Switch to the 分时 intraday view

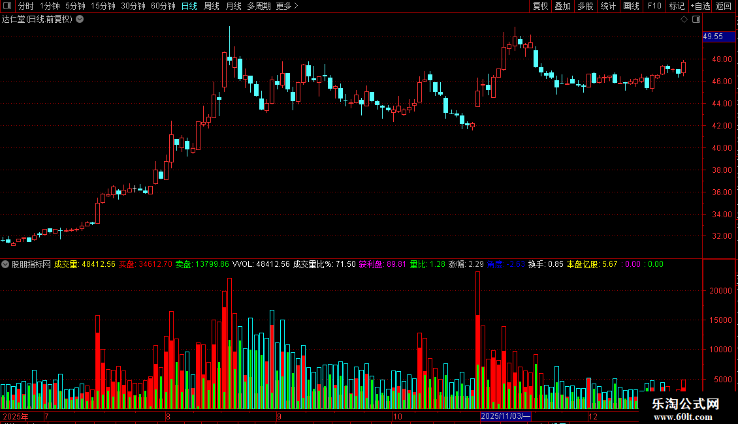pyautogui.click(x=26, y=6)
